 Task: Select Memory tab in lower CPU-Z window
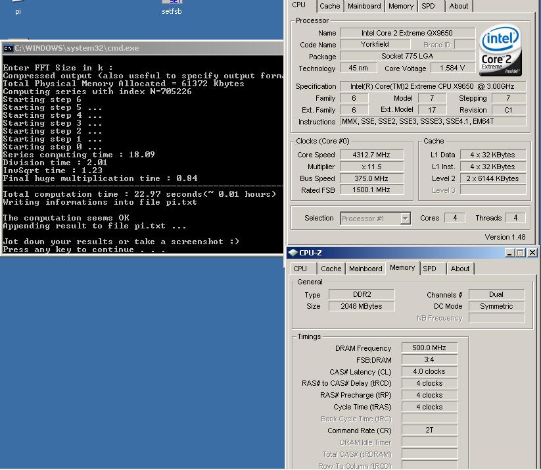(x=402, y=267)
